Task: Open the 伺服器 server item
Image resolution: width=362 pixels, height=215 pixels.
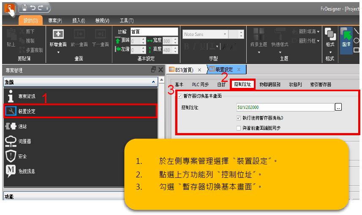Action: pyautogui.click(x=24, y=141)
